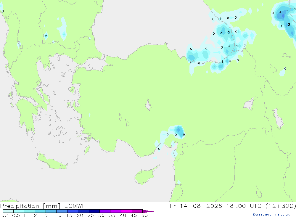Choose the 30–35 mm violet legend swatch
The width and height of the screenshot is (296, 217).
[x=105, y=211]
